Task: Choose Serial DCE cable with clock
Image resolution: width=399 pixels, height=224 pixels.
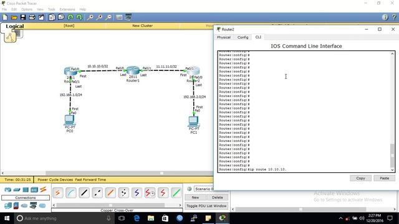Action: pos(150,193)
